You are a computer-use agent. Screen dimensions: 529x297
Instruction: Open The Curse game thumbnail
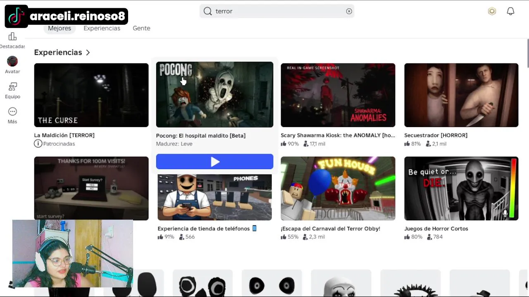(x=91, y=95)
